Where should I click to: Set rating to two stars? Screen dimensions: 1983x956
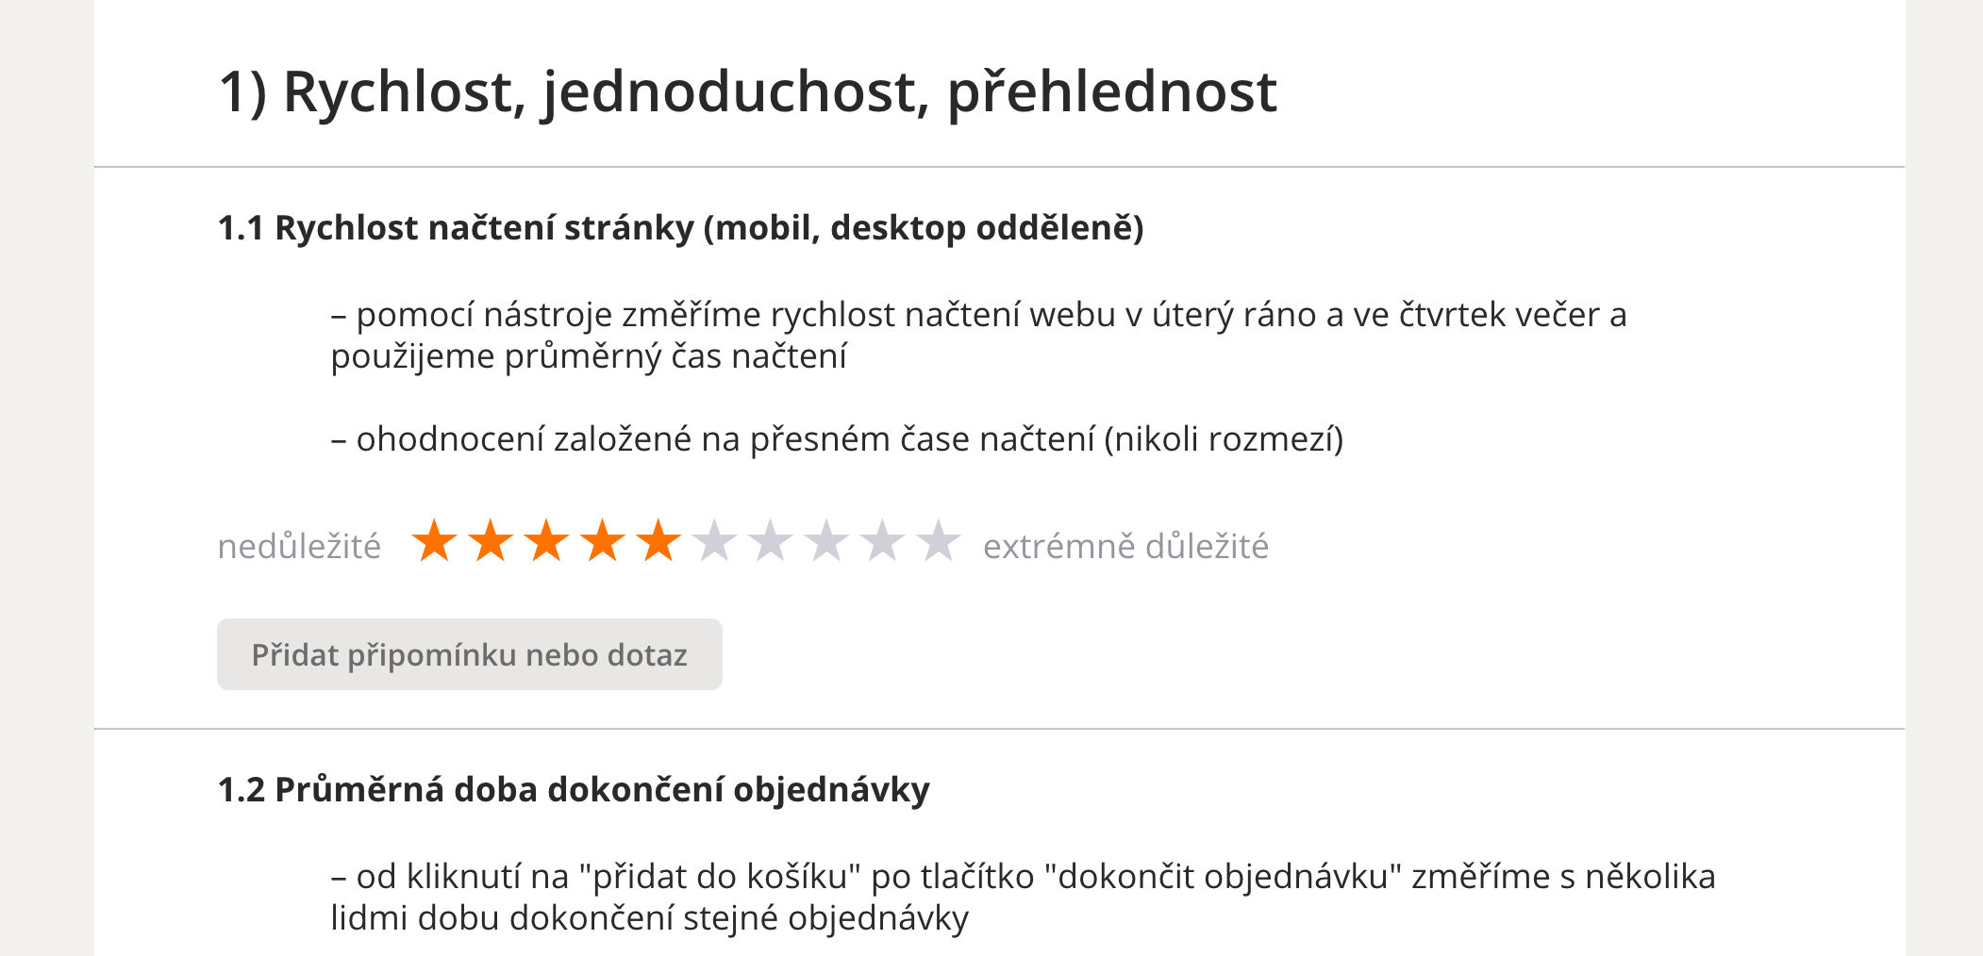pyautogui.click(x=491, y=541)
